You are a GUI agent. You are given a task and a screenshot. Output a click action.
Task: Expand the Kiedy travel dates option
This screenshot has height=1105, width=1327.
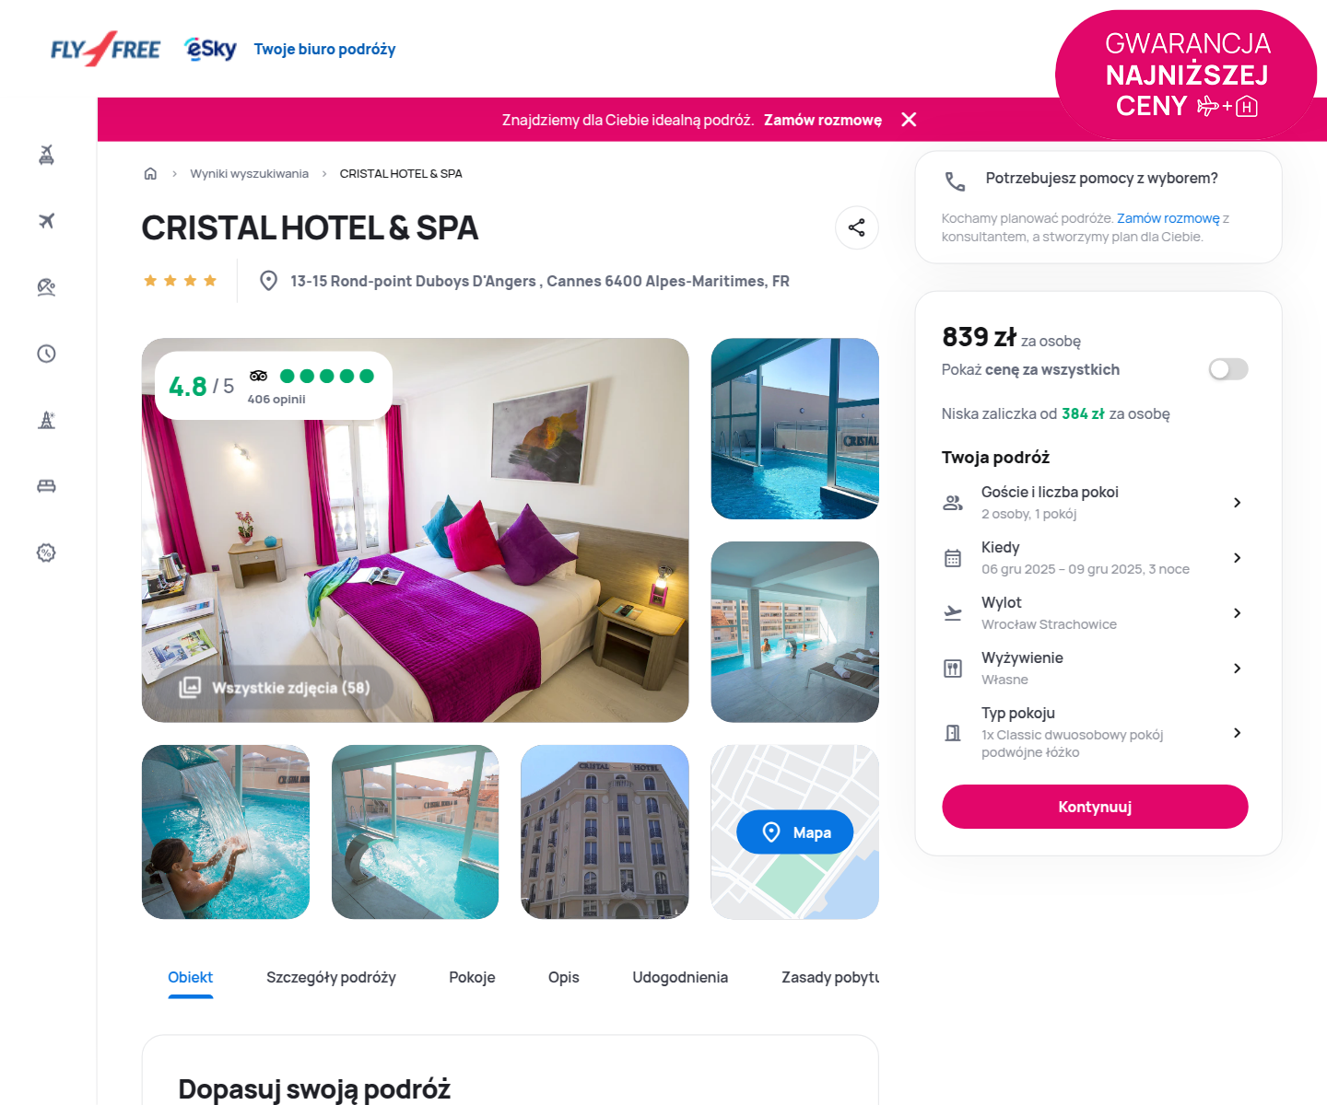point(1094,558)
